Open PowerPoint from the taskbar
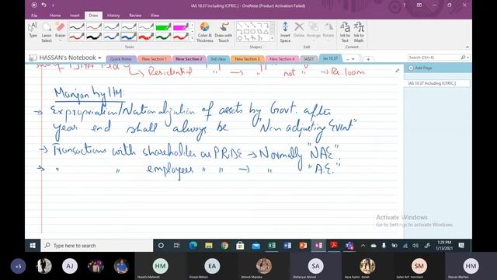 click(x=303, y=246)
